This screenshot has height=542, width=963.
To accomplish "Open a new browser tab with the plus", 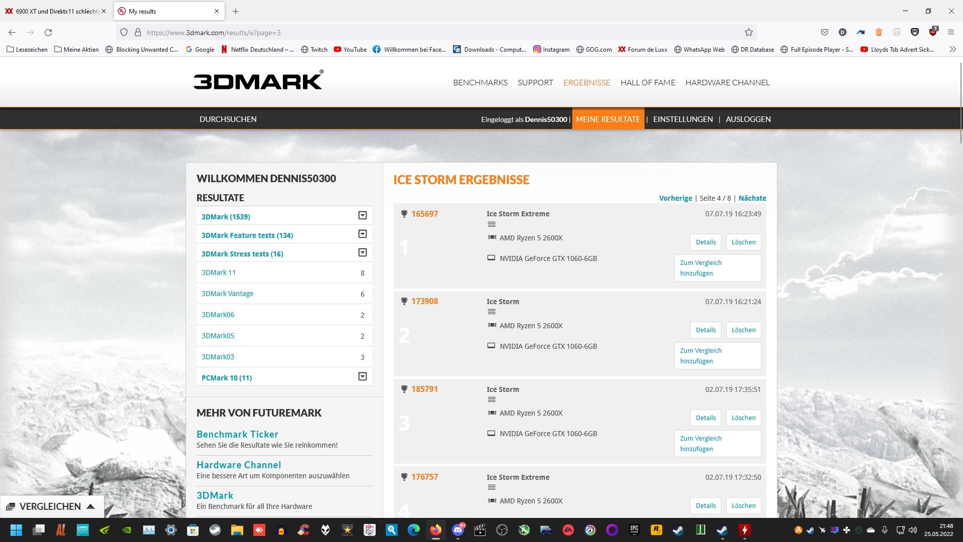I will (235, 11).
